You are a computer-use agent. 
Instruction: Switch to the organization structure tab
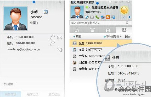(77, 30)
